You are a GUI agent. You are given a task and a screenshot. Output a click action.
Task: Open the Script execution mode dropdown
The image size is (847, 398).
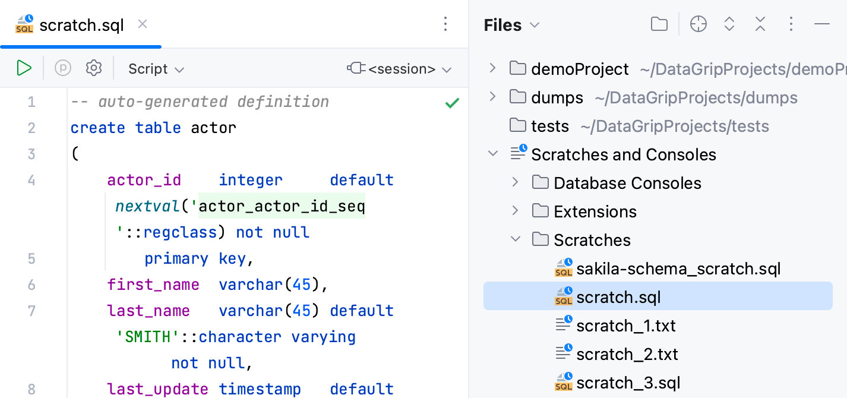click(x=156, y=68)
